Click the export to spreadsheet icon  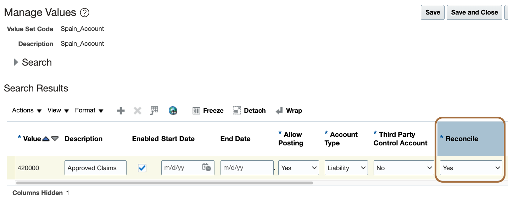(154, 111)
